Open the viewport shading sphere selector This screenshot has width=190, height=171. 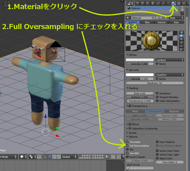tap(23, 157)
